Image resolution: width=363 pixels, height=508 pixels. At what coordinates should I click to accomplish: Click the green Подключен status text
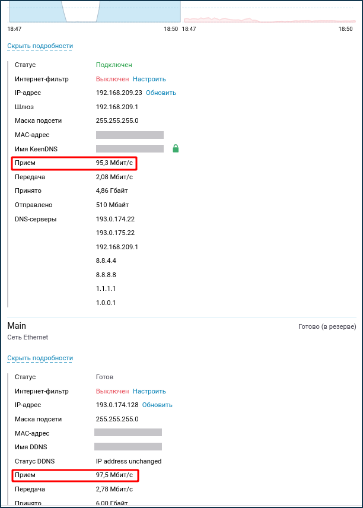tap(114, 65)
